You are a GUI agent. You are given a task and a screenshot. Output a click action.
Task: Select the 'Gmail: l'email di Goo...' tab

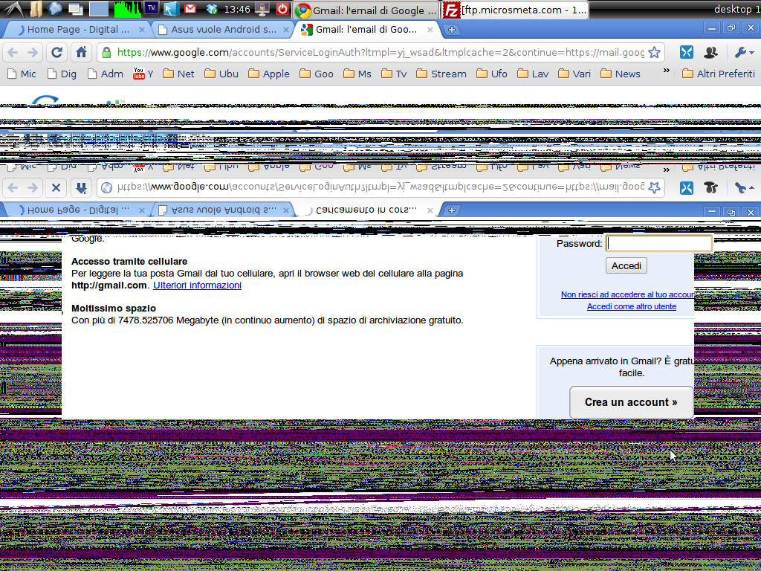367,30
